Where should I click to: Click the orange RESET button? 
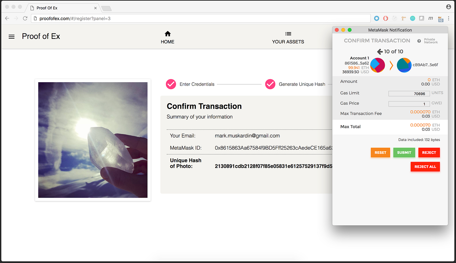coord(380,152)
